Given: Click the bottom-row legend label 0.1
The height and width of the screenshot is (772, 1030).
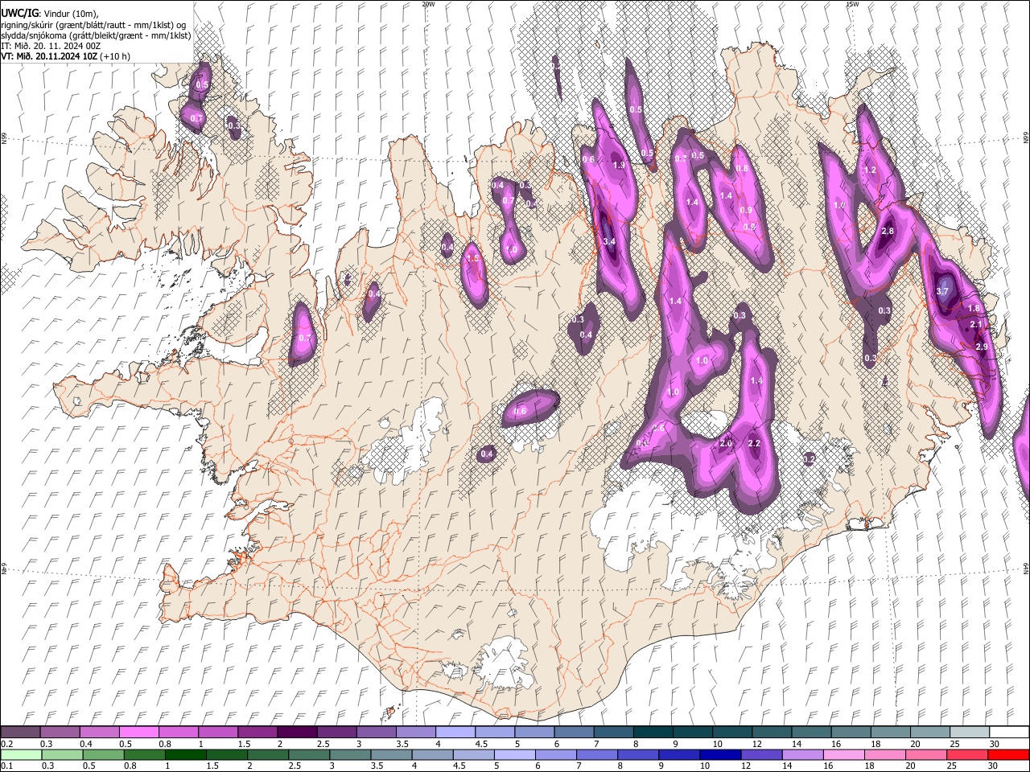Looking at the screenshot, I should 6,766.
